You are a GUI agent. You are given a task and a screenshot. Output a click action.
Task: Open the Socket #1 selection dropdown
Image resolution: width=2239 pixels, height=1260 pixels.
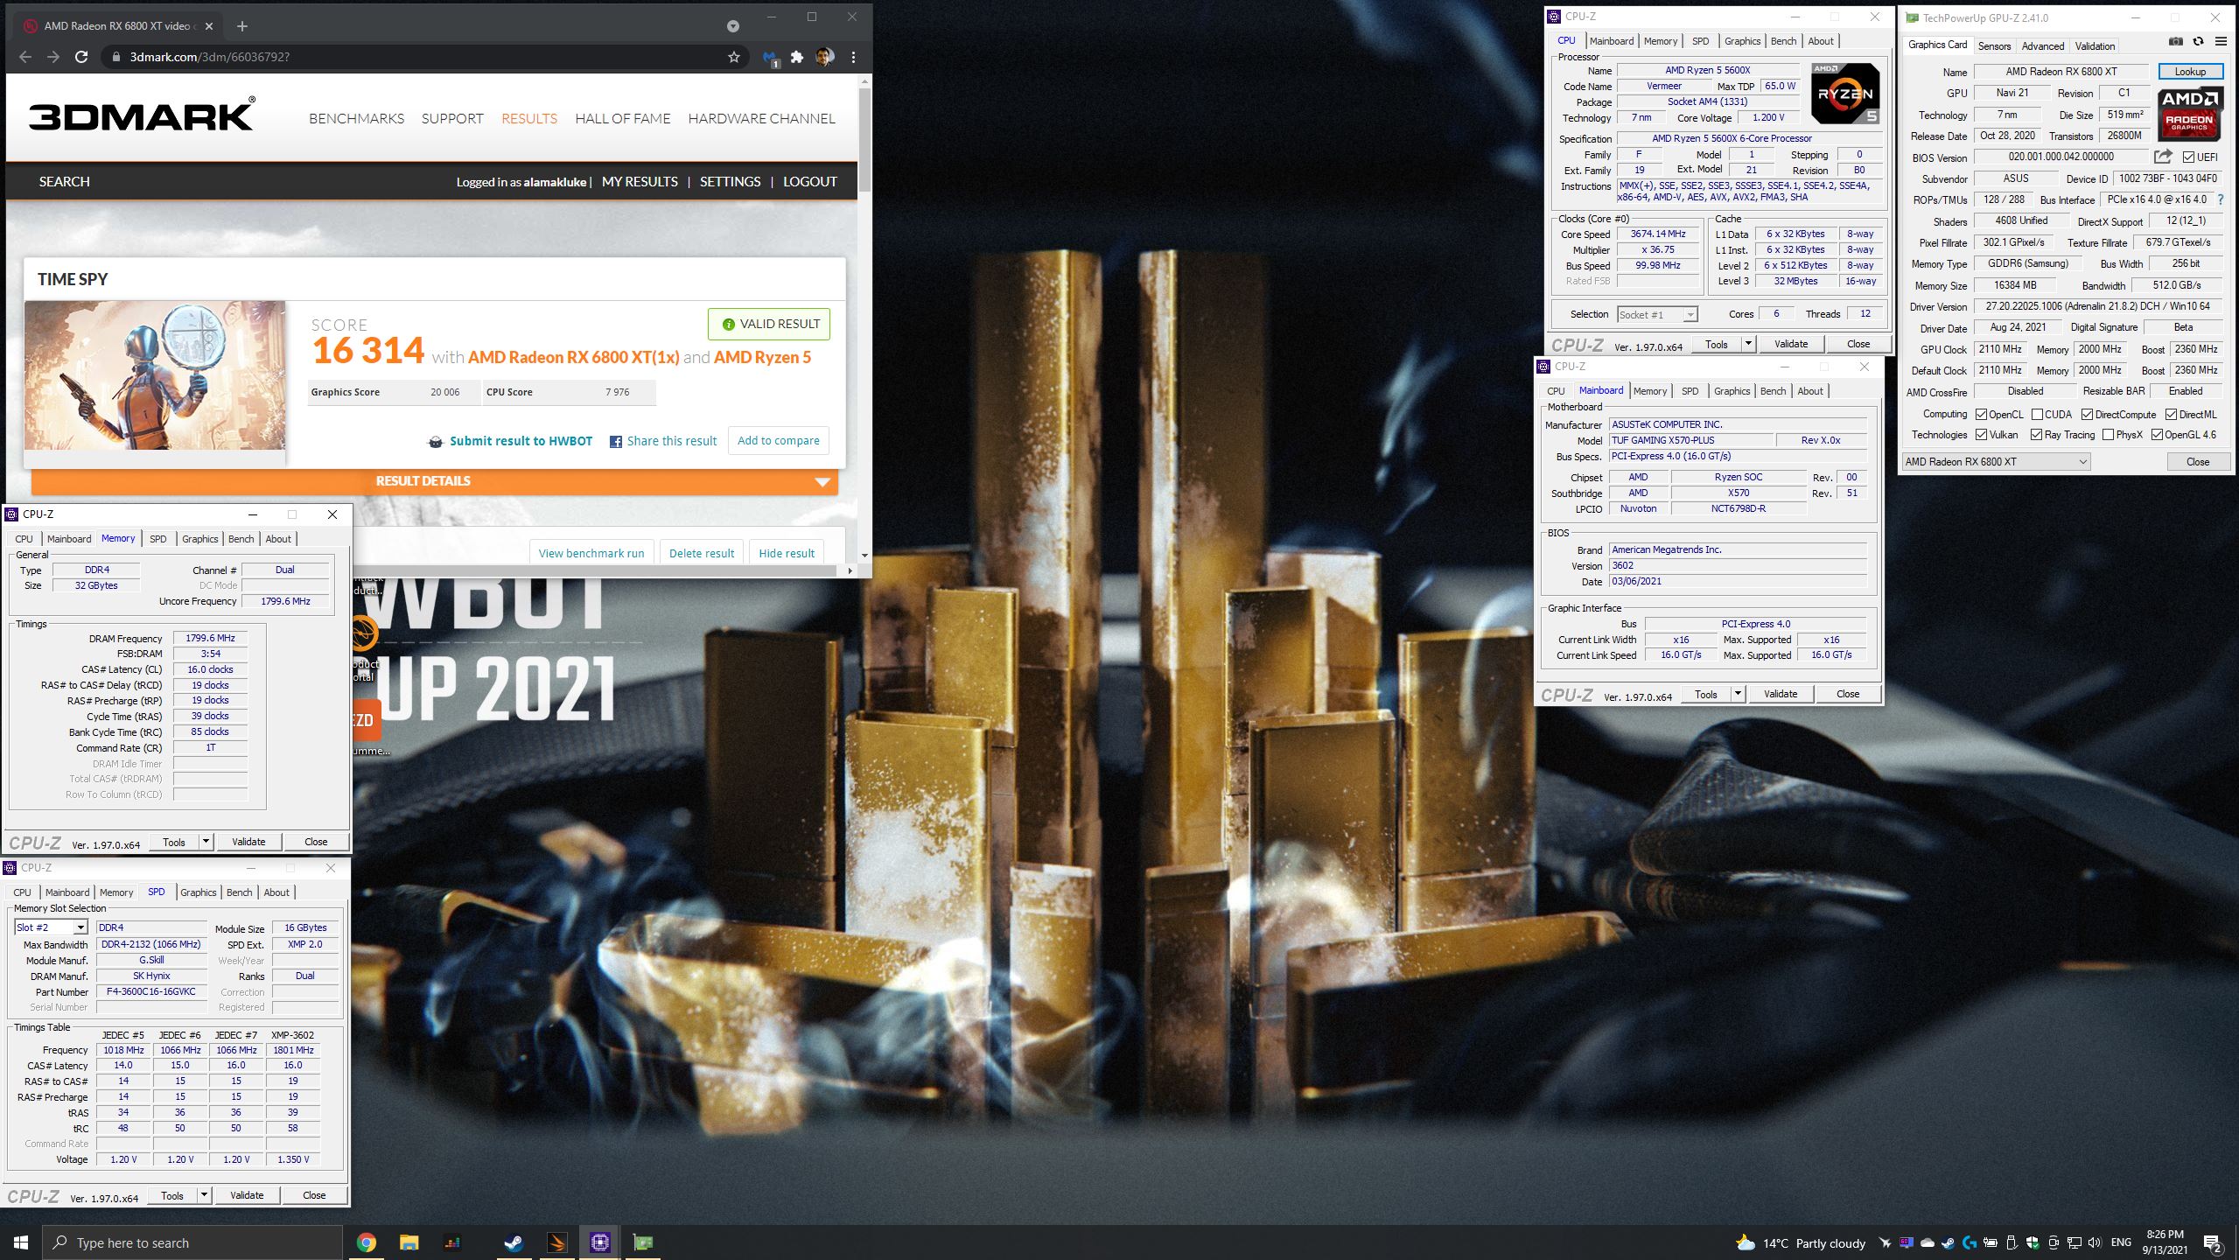tap(1657, 315)
